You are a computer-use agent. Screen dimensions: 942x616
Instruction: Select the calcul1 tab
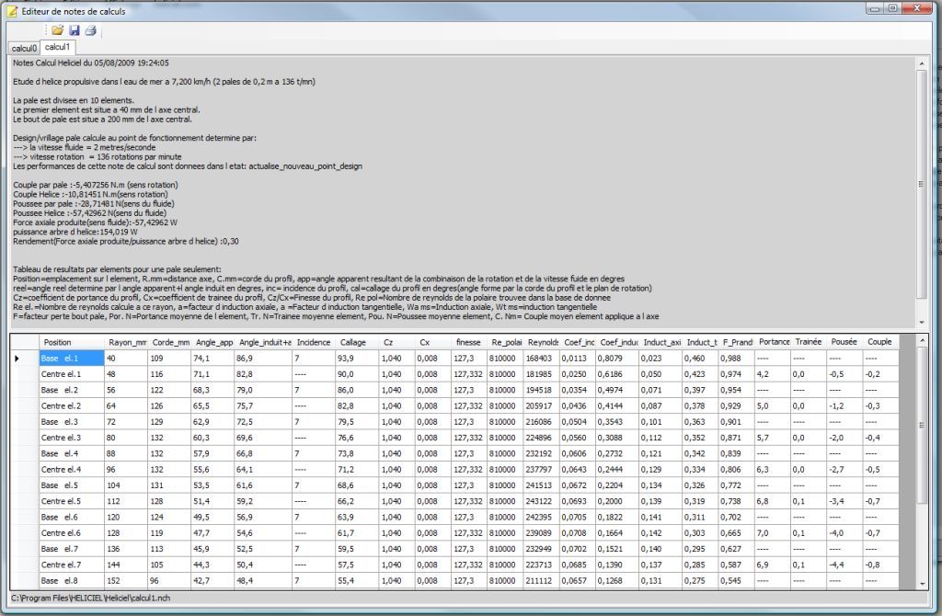(57, 47)
